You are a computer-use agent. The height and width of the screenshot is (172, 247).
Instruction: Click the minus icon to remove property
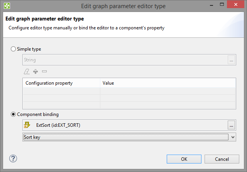[44, 72]
